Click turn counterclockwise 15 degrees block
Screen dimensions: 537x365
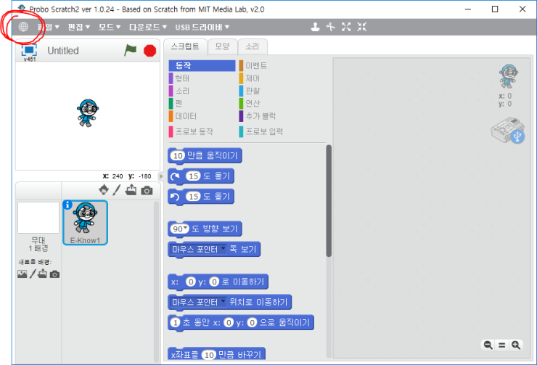pyautogui.click(x=201, y=197)
